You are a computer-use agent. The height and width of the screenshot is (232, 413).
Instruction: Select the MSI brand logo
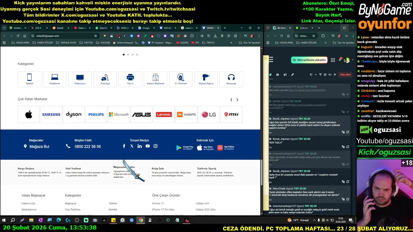tap(231, 114)
